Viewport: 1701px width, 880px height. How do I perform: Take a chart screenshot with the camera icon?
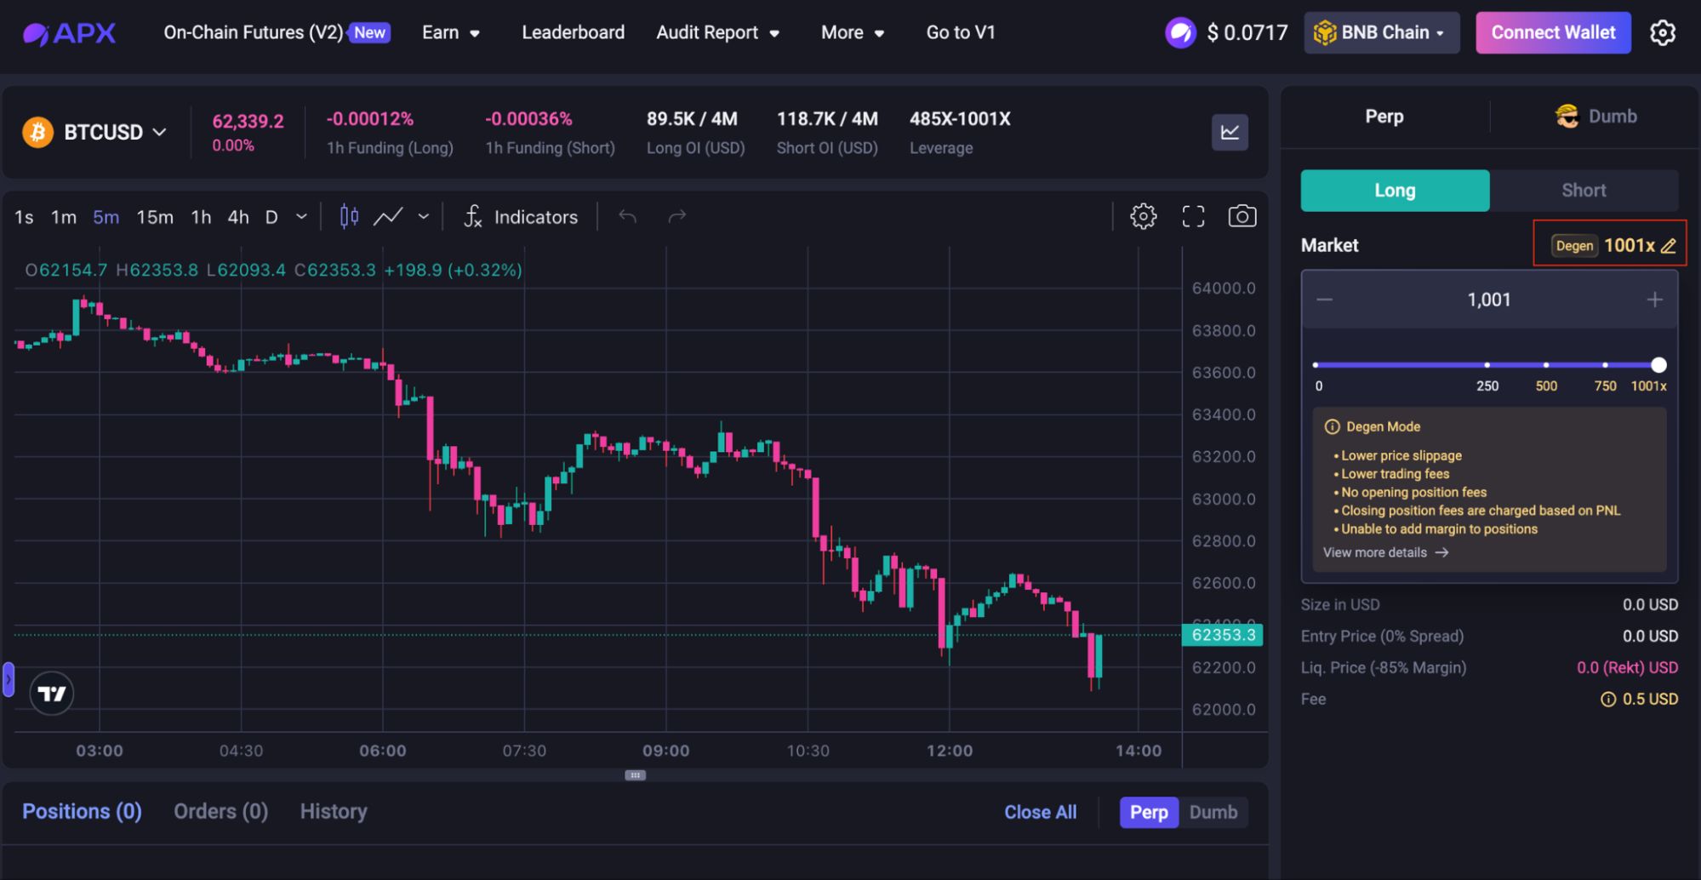(1242, 216)
